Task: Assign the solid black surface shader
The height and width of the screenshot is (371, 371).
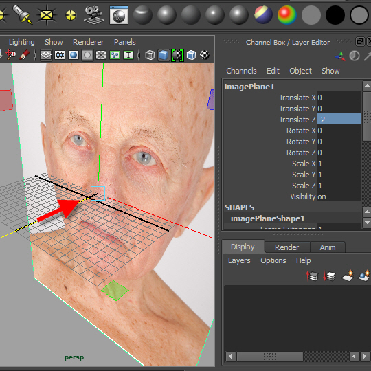Action: [x=335, y=15]
